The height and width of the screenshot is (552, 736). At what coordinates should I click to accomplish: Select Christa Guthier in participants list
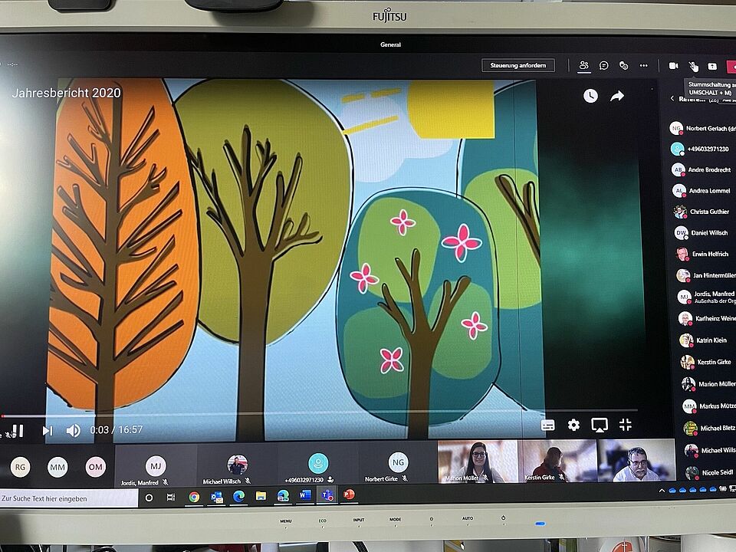[x=703, y=212]
